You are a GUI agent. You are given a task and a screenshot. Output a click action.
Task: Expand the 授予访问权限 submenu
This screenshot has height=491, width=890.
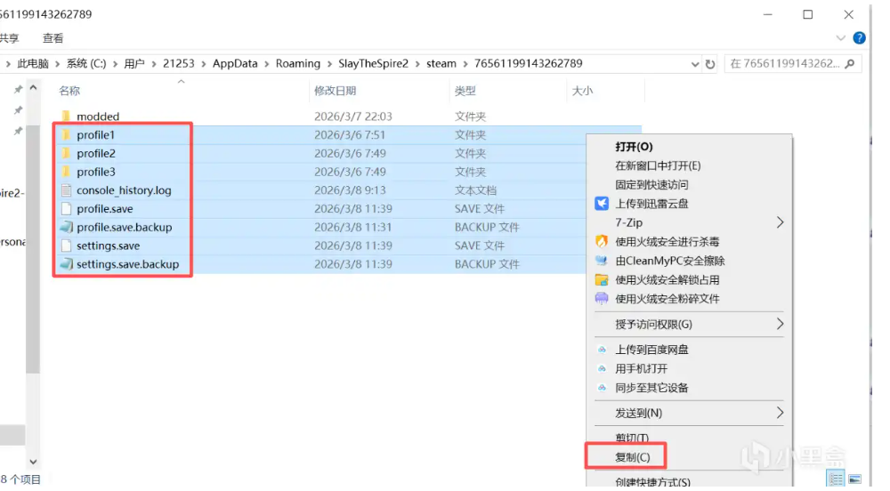click(x=781, y=324)
